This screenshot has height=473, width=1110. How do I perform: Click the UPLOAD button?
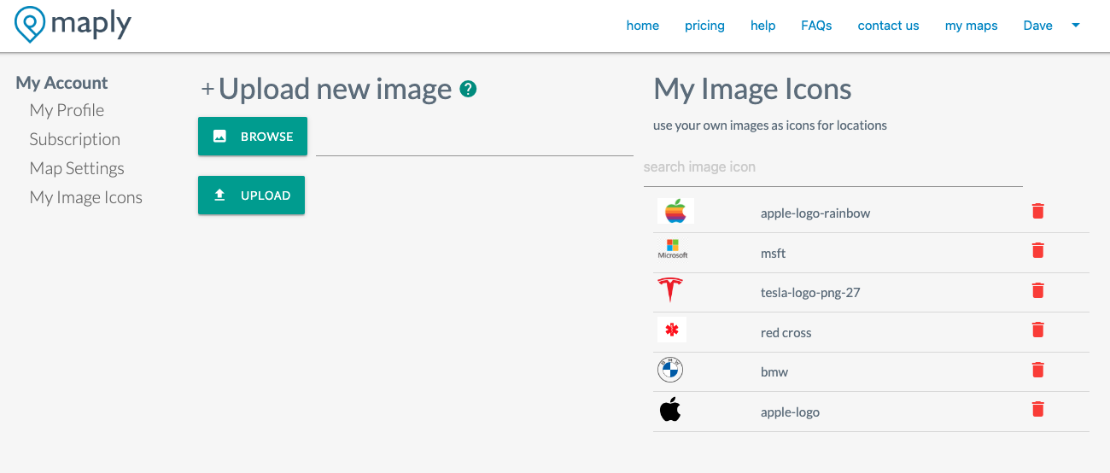[251, 196]
